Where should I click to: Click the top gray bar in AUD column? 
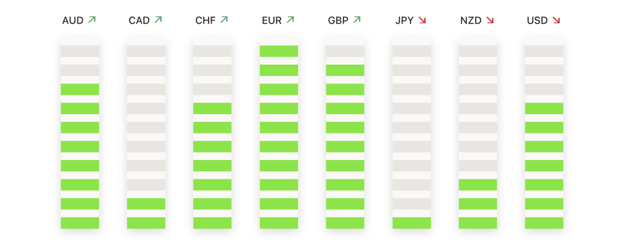click(80, 51)
